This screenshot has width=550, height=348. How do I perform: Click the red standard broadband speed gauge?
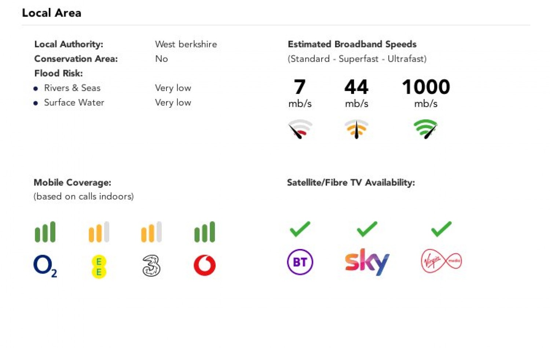click(300, 129)
